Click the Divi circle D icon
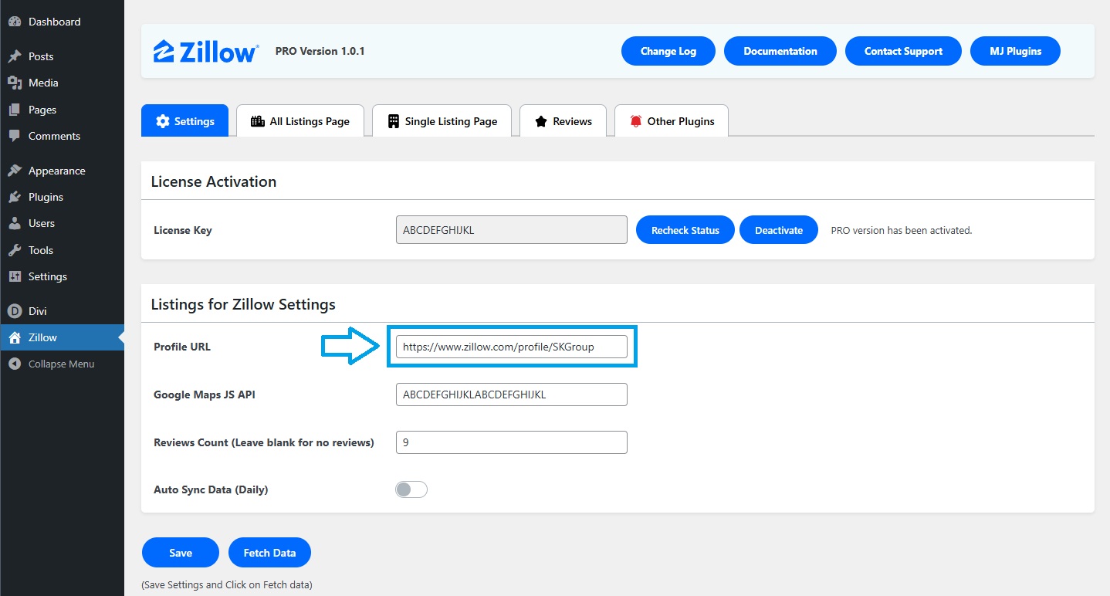Image resolution: width=1110 pixels, height=596 pixels. (x=14, y=311)
